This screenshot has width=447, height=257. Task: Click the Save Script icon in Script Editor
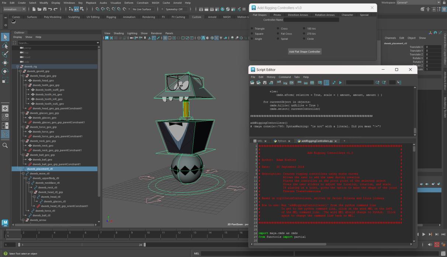[x=264, y=82]
